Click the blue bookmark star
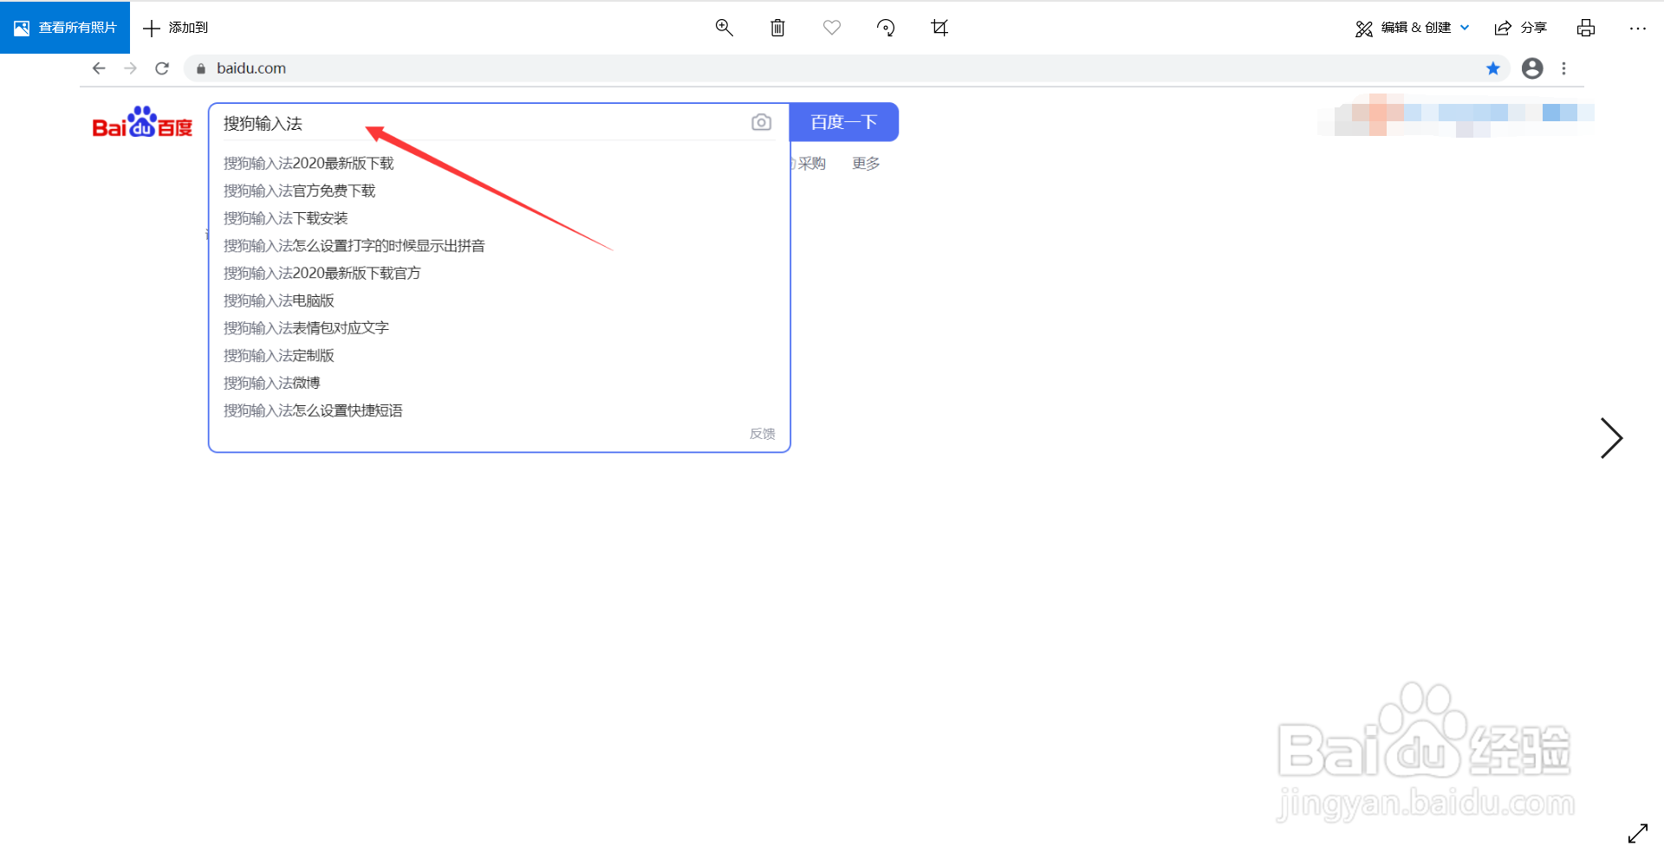1664x859 pixels. [x=1492, y=68]
